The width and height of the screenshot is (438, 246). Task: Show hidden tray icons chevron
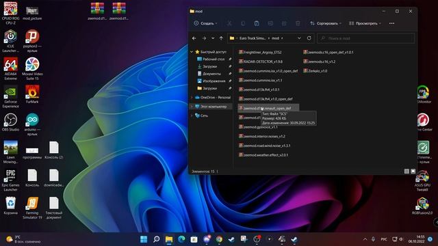click(x=365, y=239)
